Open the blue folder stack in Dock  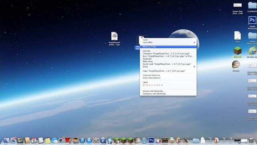pyautogui.click(x=196, y=141)
